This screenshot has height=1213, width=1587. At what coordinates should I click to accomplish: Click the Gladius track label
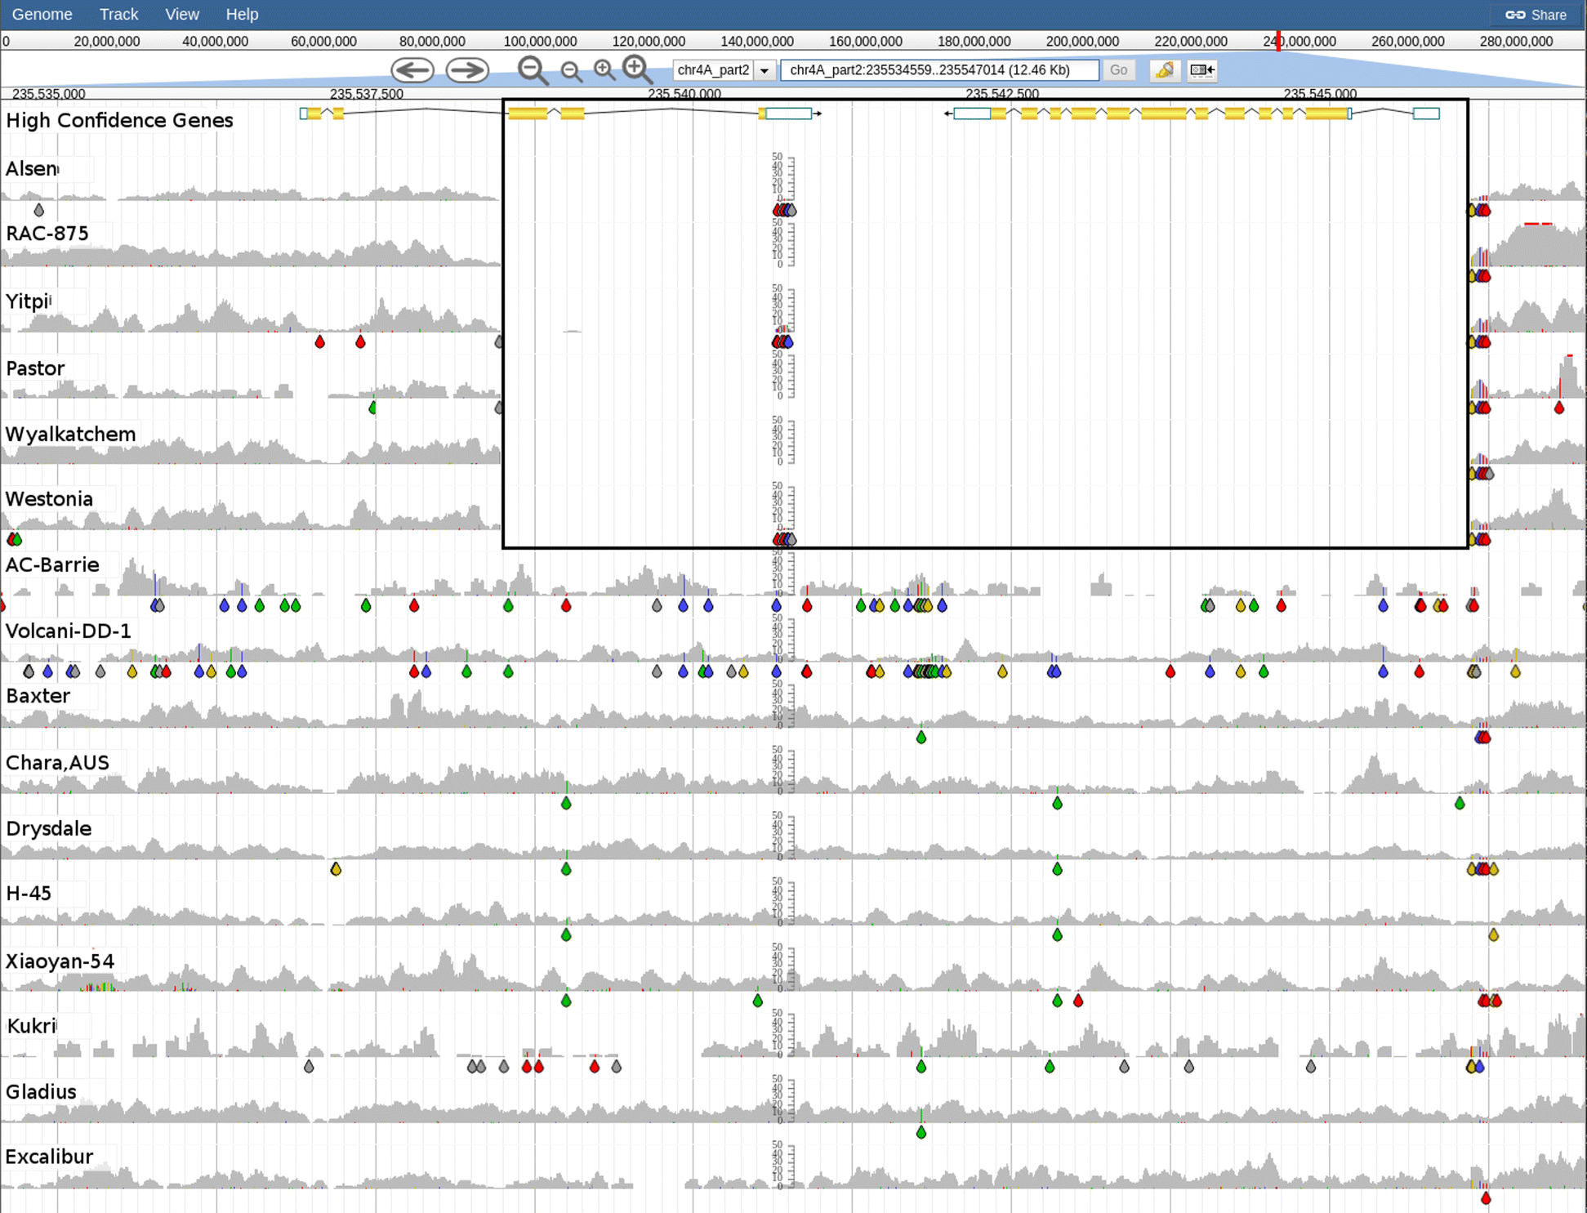pos(41,1092)
